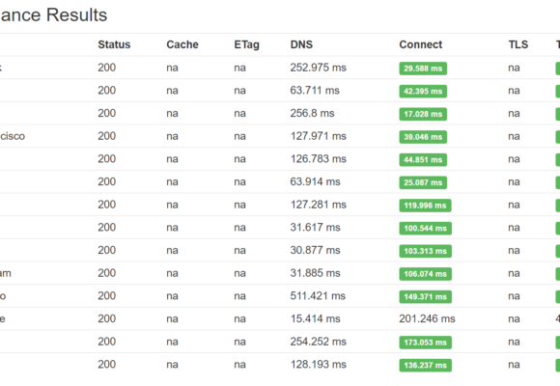Click the ETag column header
The height and width of the screenshot is (386, 560).
(246, 44)
